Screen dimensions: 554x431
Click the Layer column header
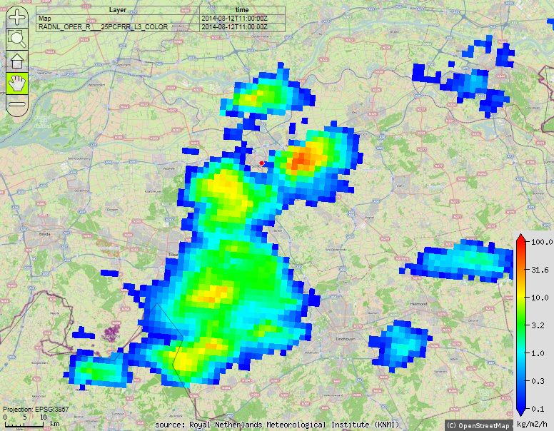117,10
